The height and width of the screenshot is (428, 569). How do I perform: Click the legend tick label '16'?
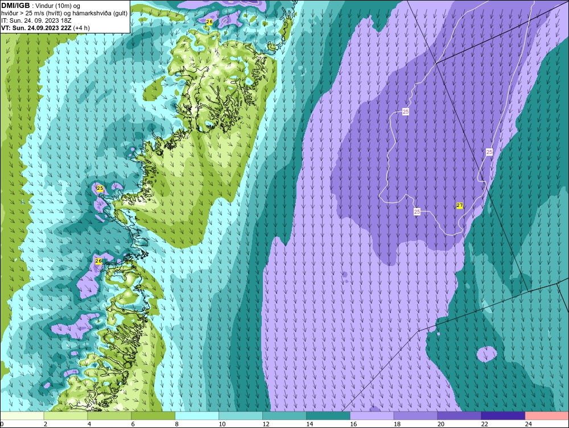tap(353, 424)
